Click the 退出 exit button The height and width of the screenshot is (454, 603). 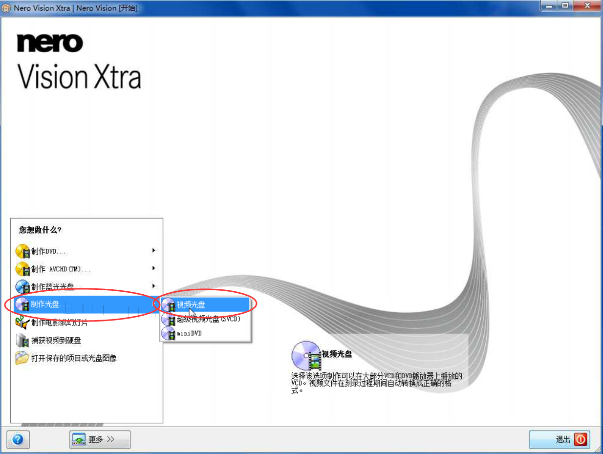(x=559, y=439)
